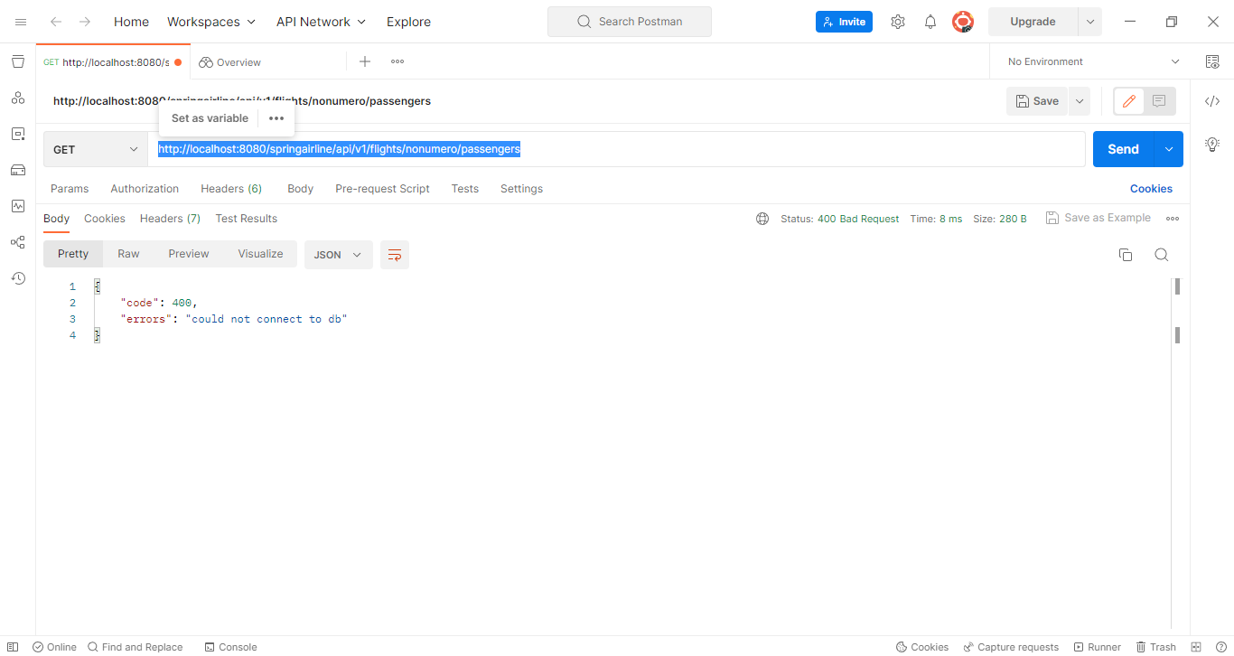Open the Environments sidebar panel
1234x656 pixels.
pos(17,134)
